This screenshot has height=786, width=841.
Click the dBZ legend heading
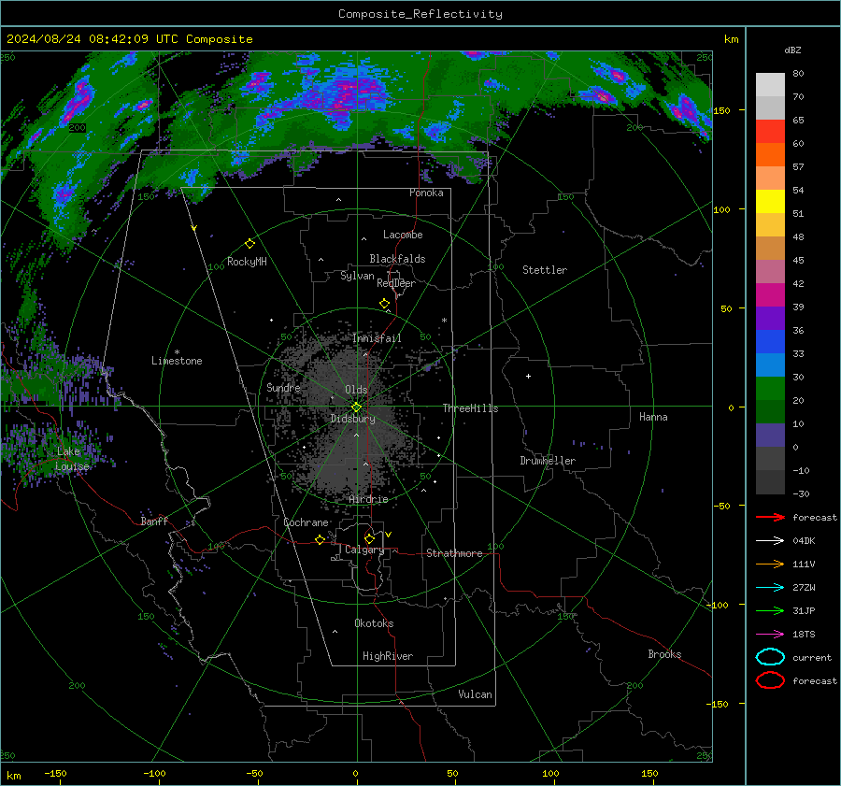pos(792,50)
